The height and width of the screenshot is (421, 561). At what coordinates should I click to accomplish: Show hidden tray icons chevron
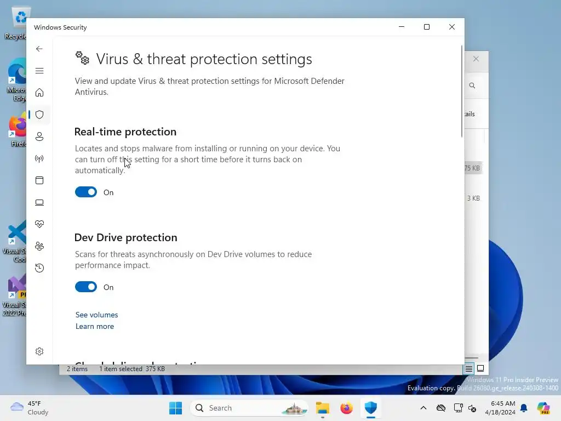point(423,408)
